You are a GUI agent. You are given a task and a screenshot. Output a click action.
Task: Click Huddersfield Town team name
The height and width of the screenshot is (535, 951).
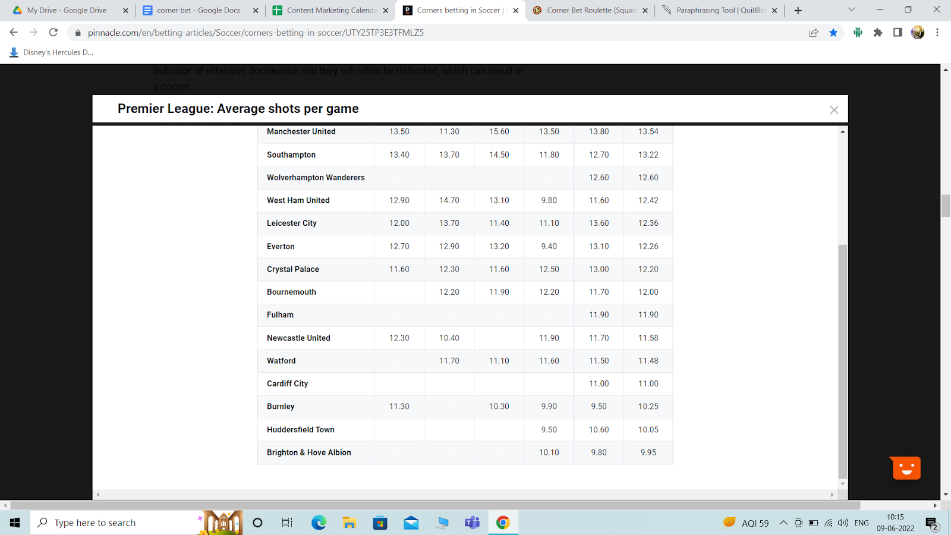pyautogui.click(x=300, y=429)
